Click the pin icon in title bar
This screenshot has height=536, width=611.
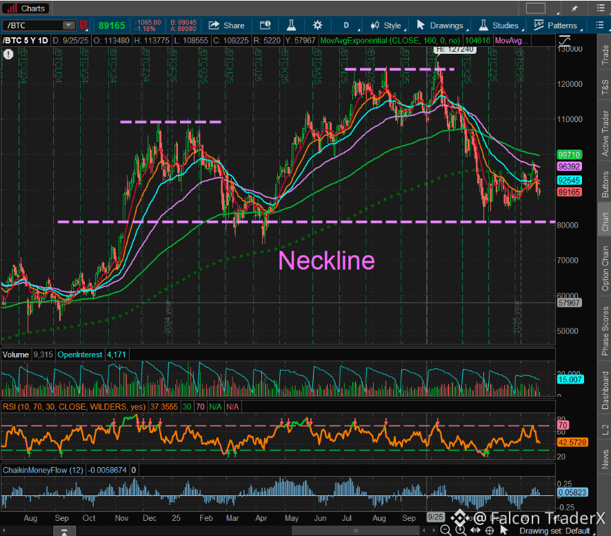[x=574, y=8]
